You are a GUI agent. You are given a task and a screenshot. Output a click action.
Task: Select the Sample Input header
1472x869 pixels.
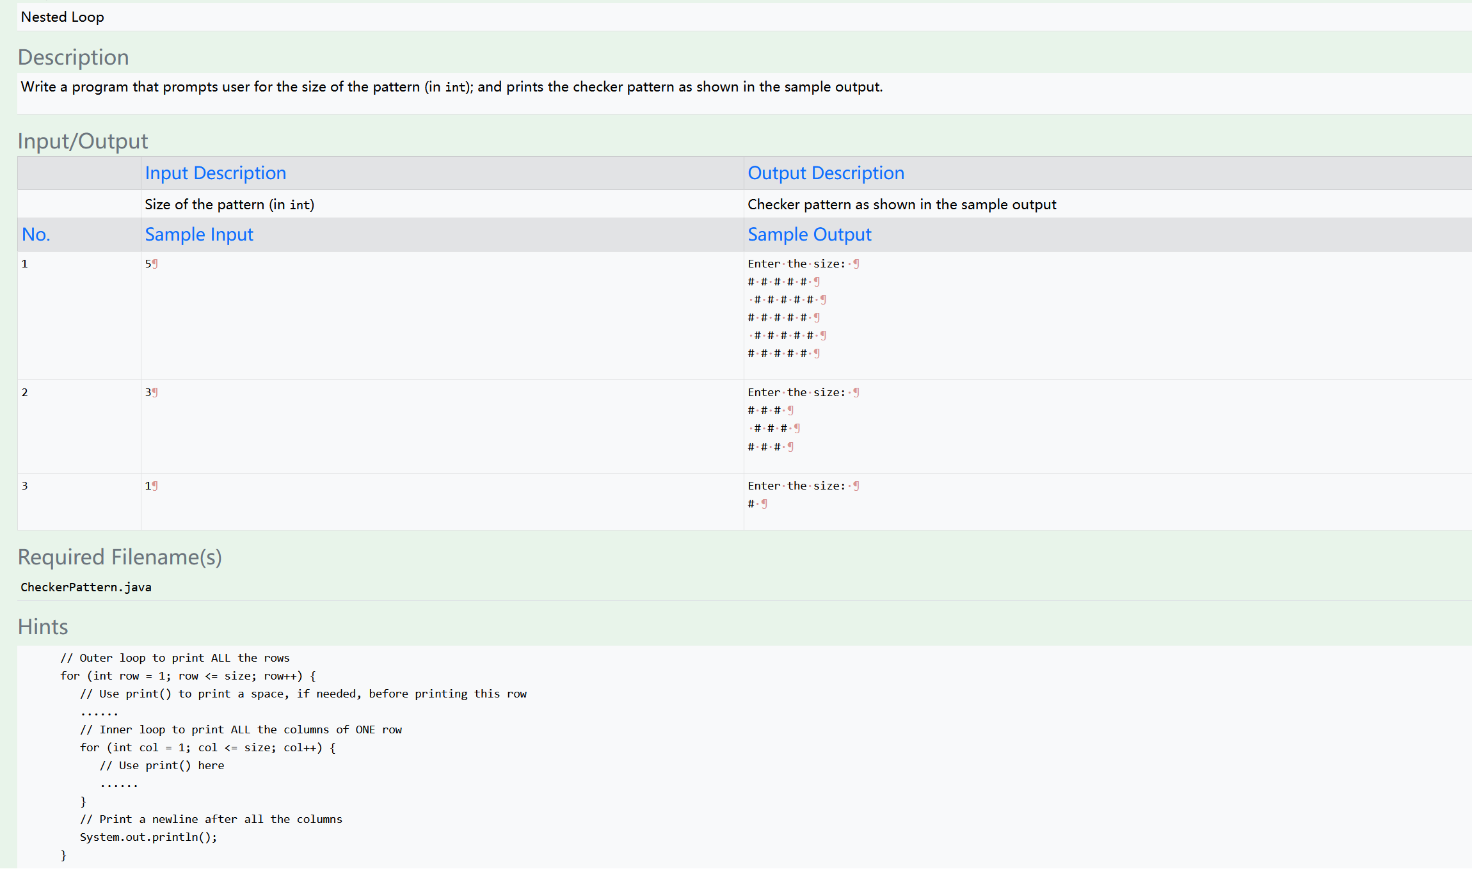point(198,234)
